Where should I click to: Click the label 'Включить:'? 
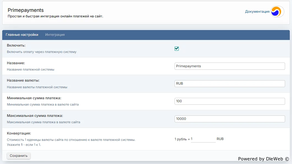point(16,45)
